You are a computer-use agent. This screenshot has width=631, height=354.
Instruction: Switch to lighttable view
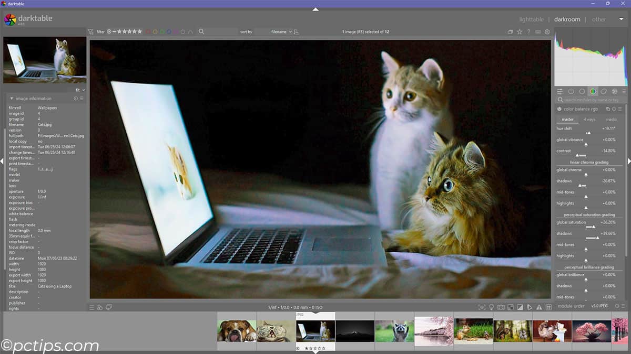point(531,19)
